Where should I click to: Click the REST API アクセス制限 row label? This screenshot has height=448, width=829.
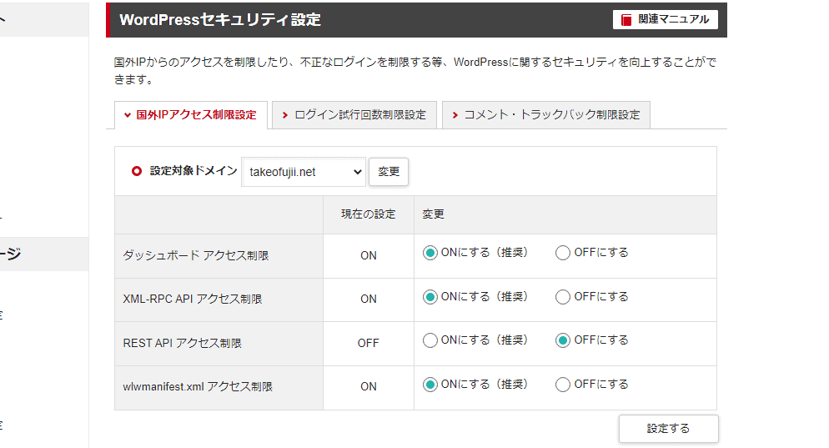coord(182,343)
